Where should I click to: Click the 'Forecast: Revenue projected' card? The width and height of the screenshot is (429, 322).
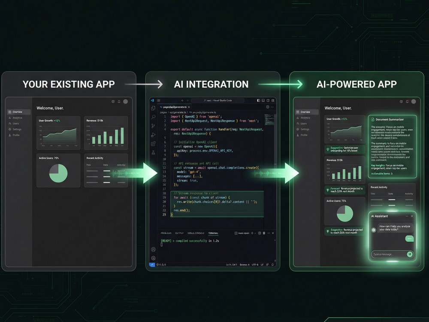pyautogui.click(x=345, y=190)
